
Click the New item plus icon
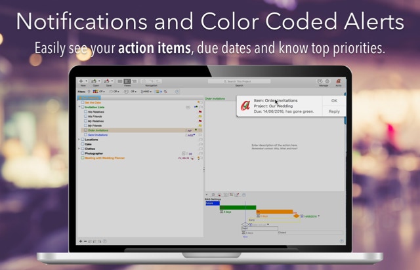[x=82, y=81]
